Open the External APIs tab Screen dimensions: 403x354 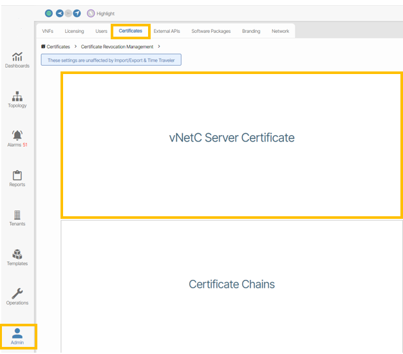[167, 31]
